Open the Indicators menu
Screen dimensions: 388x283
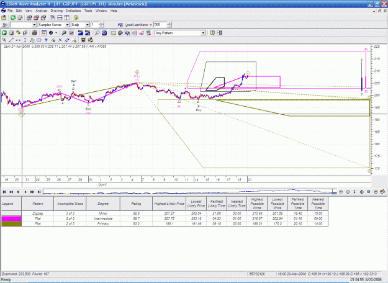point(73,11)
